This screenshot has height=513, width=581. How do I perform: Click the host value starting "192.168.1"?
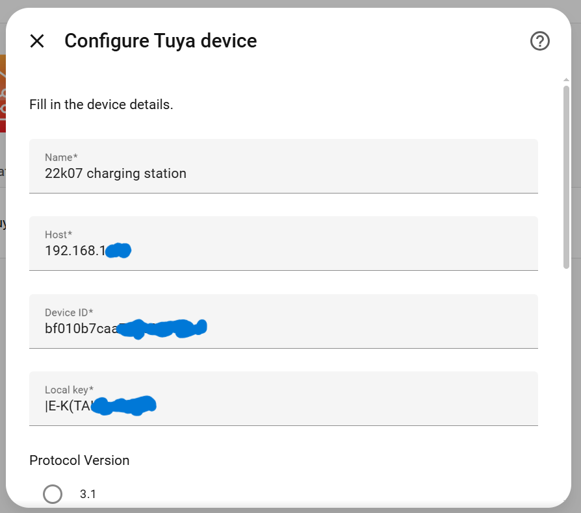[75, 251]
